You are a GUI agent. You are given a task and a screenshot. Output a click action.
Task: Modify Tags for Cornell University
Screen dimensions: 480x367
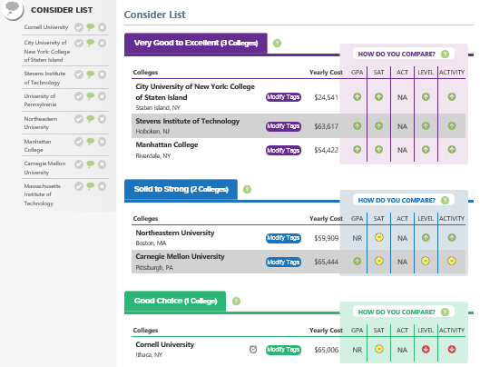pos(283,350)
